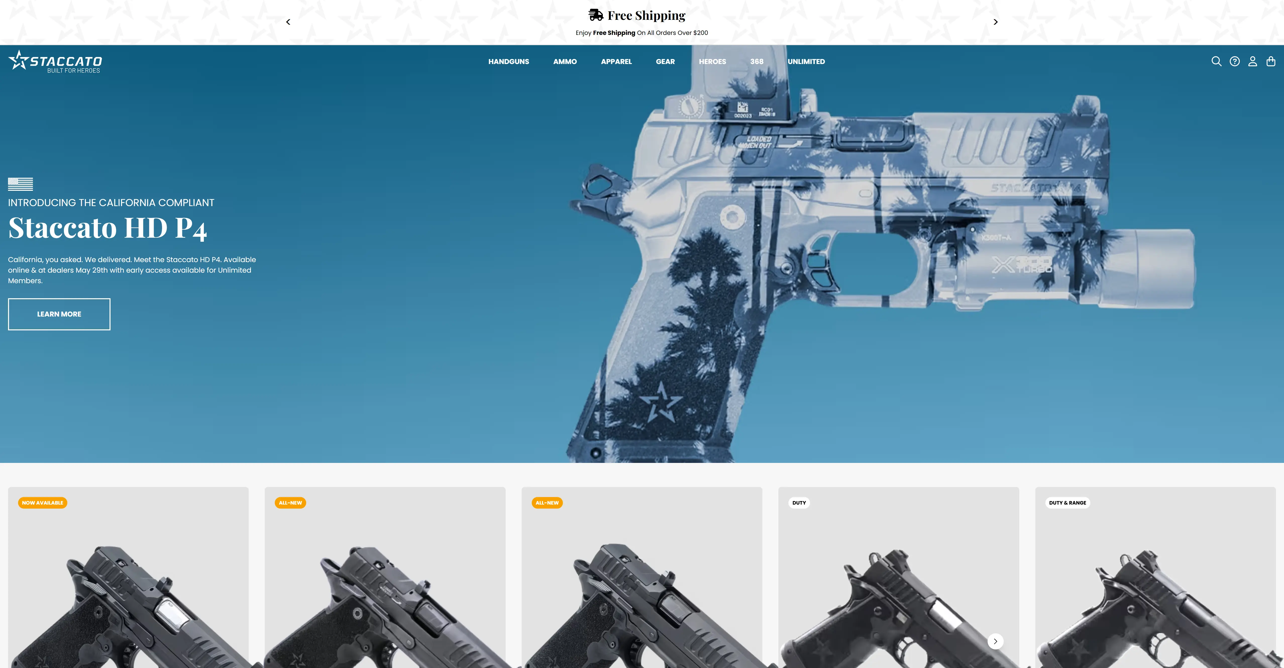Viewport: 1284px width, 668px height.
Task: Open the Gear menu
Action: pos(665,61)
